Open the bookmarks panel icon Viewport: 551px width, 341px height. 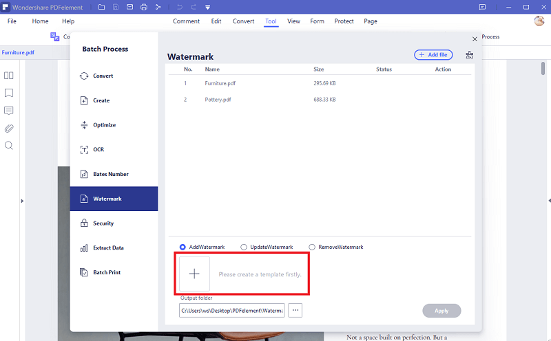click(9, 93)
